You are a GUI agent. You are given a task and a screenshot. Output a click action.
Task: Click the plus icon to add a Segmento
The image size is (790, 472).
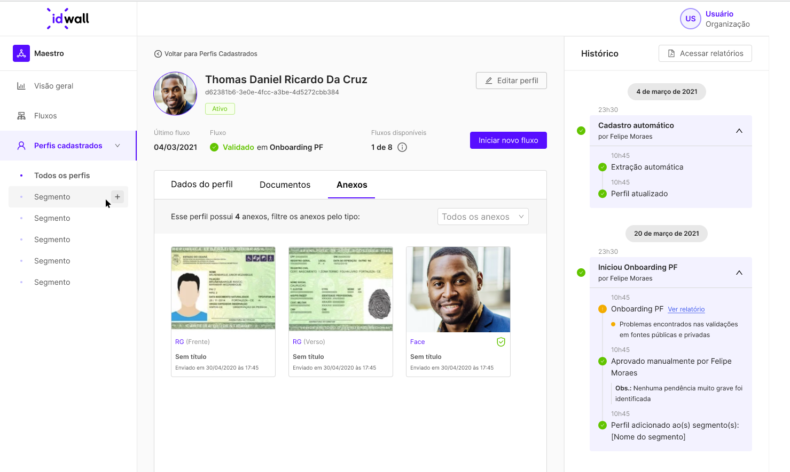point(117,197)
